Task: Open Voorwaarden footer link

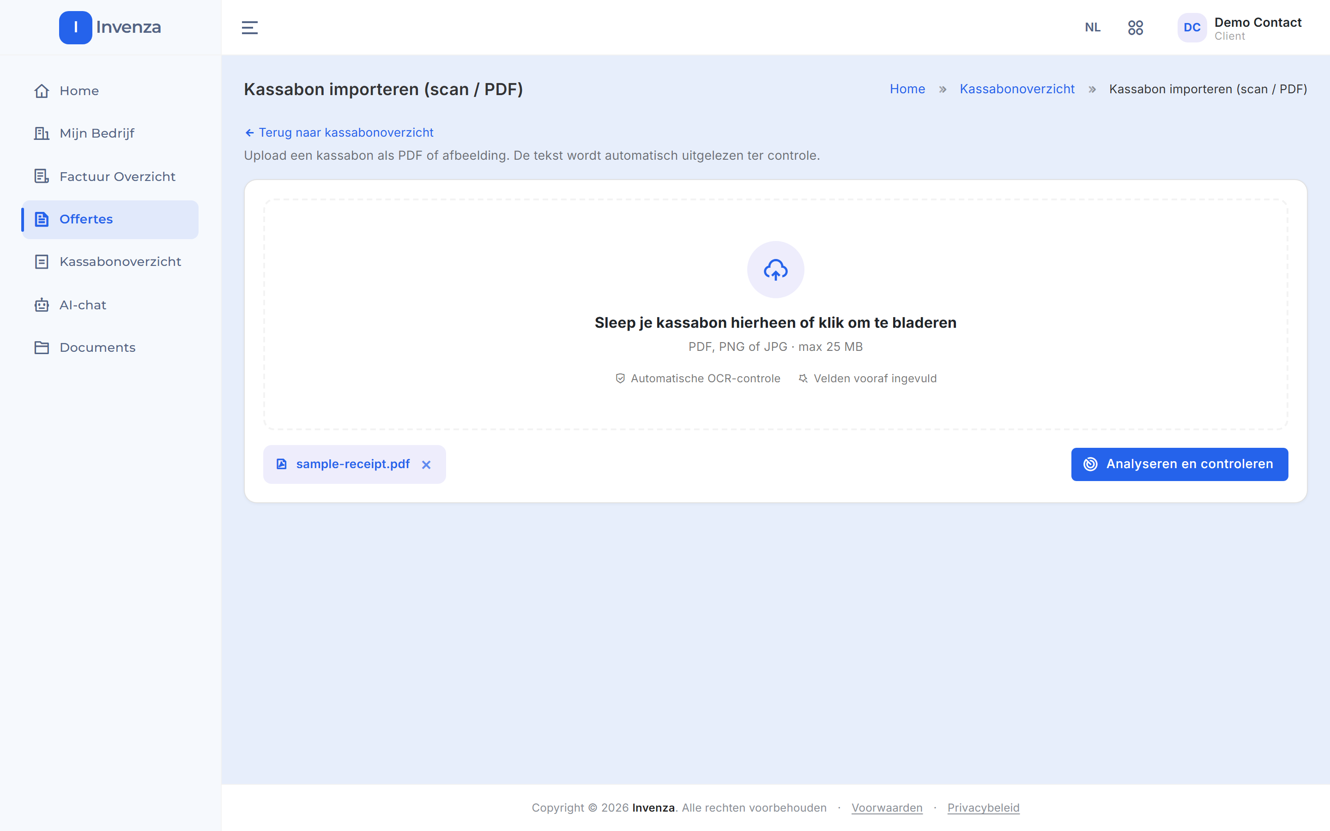Action: click(887, 808)
